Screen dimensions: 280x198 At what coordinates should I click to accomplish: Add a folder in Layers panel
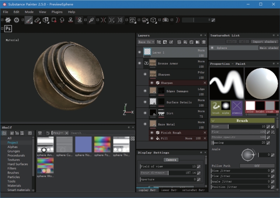pos(198,42)
